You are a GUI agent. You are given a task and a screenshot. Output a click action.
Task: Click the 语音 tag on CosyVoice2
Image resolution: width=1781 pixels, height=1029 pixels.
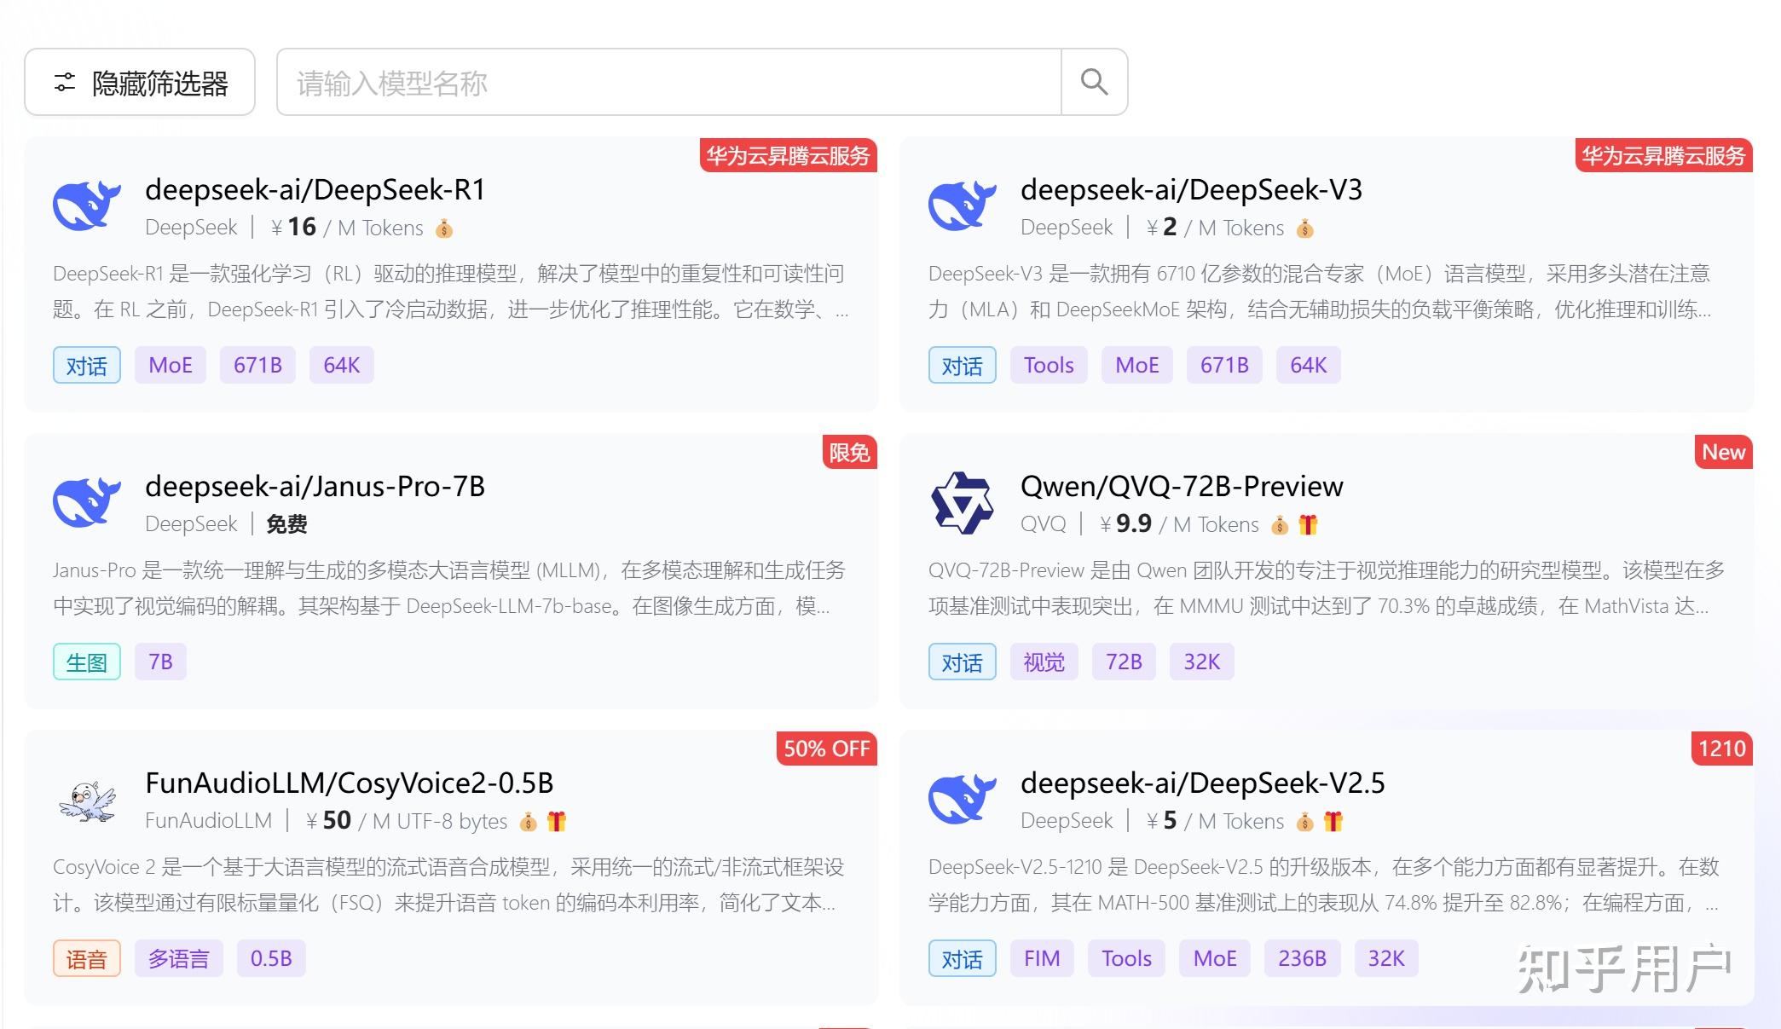coord(87,959)
